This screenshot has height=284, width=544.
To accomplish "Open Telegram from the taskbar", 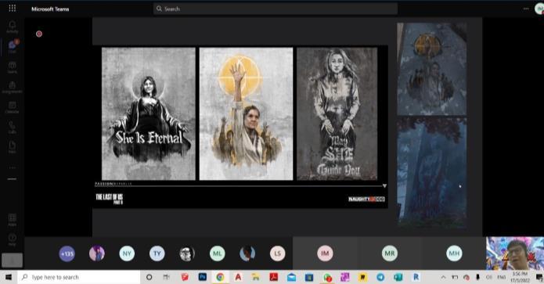I will coord(380,277).
